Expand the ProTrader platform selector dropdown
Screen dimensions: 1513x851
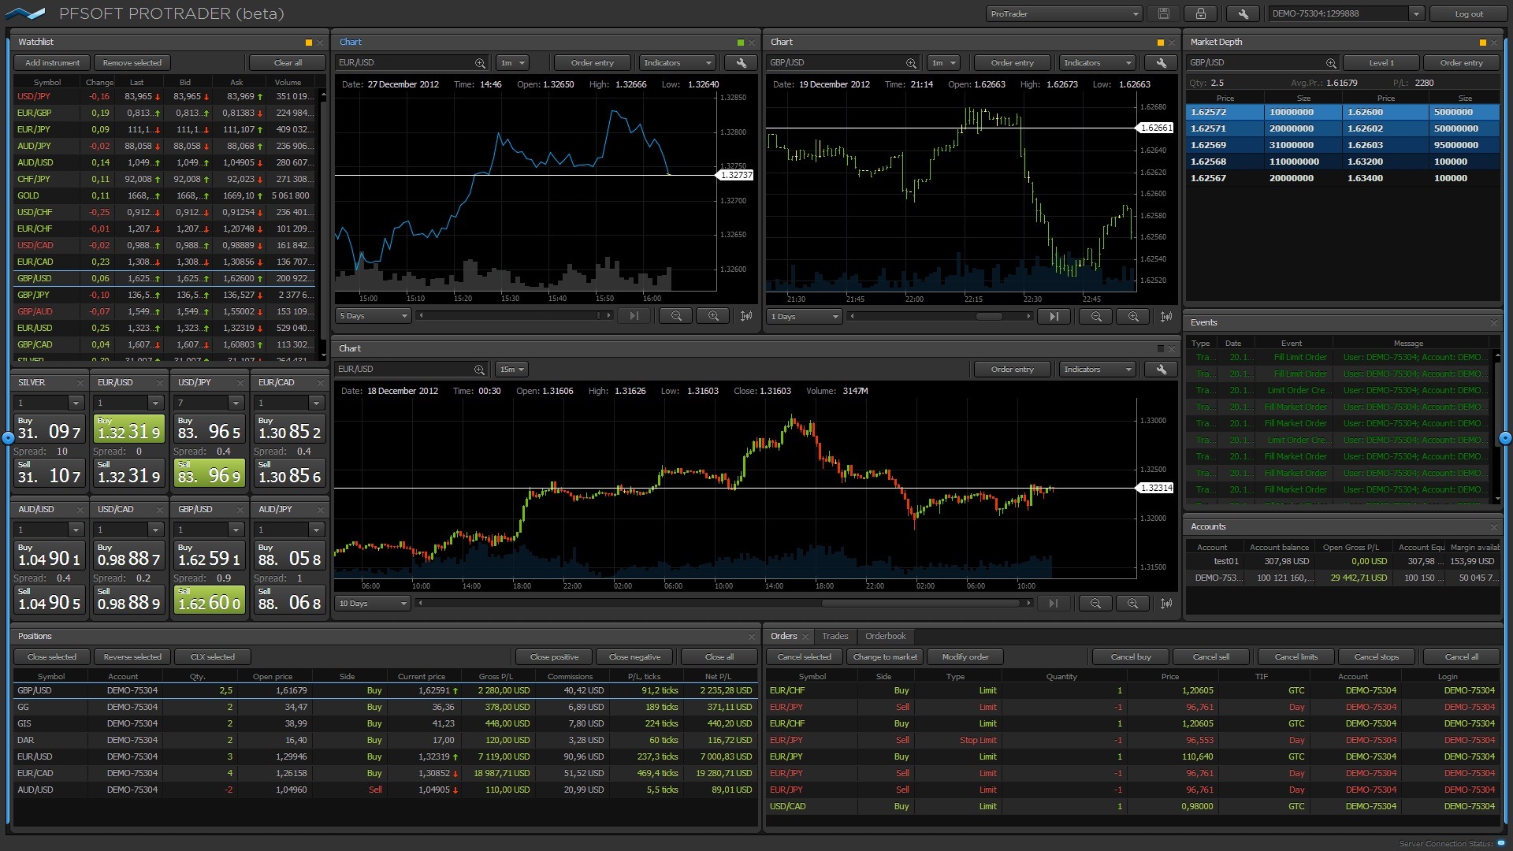(1135, 13)
